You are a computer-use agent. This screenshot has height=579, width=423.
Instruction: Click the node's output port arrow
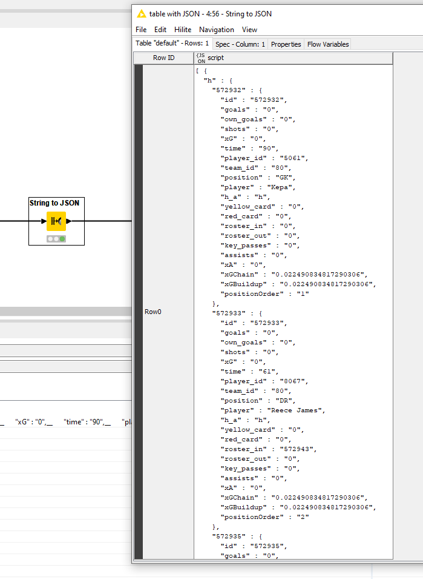pos(68,221)
